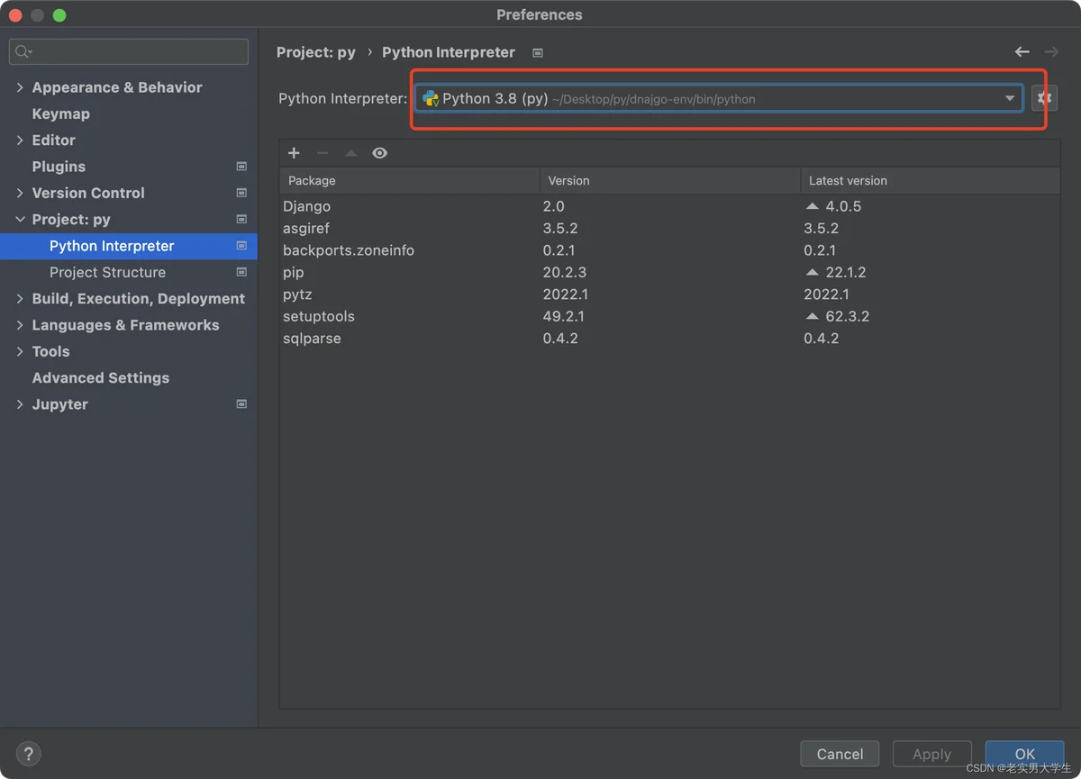Click the upgrade arrow next to 4.0.5
Screen dimensions: 1081x779
[813, 206]
